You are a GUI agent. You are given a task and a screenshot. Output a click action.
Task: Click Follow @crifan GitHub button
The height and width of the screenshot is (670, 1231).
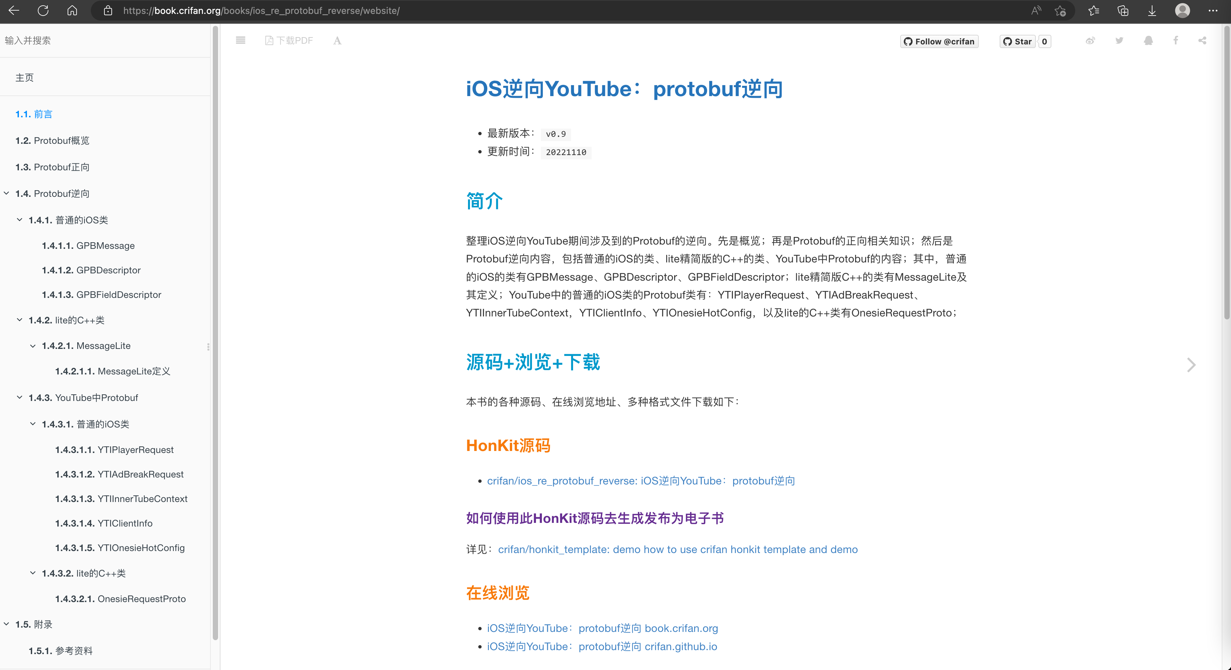(939, 41)
